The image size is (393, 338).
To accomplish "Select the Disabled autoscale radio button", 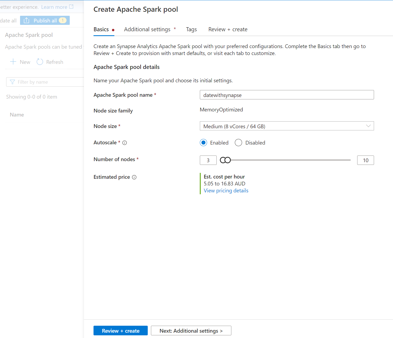I will pos(238,143).
